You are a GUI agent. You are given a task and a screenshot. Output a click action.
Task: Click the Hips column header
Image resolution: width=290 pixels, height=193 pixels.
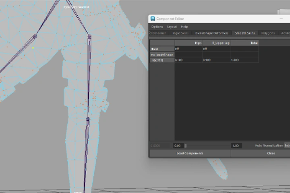point(188,43)
